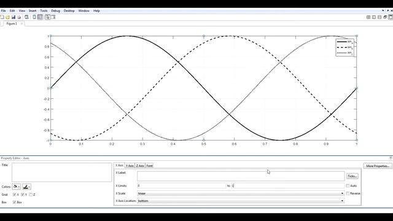This screenshot has width=393, height=221.
Task: Switch to the Z Axis tab
Action: click(140, 166)
